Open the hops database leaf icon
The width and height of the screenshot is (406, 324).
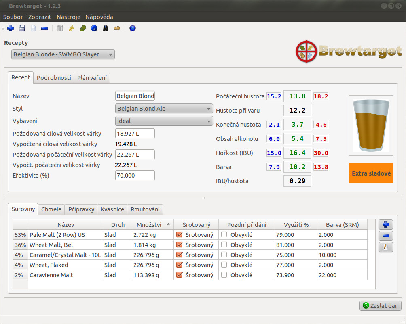pyautogui.click(x=83, y=28)
